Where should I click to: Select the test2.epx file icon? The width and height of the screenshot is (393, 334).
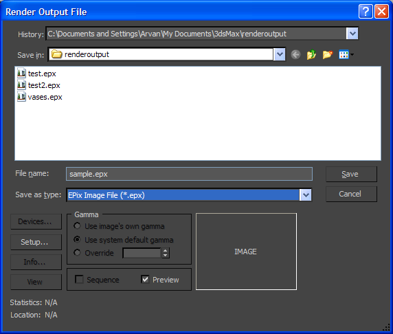point(21,85)
